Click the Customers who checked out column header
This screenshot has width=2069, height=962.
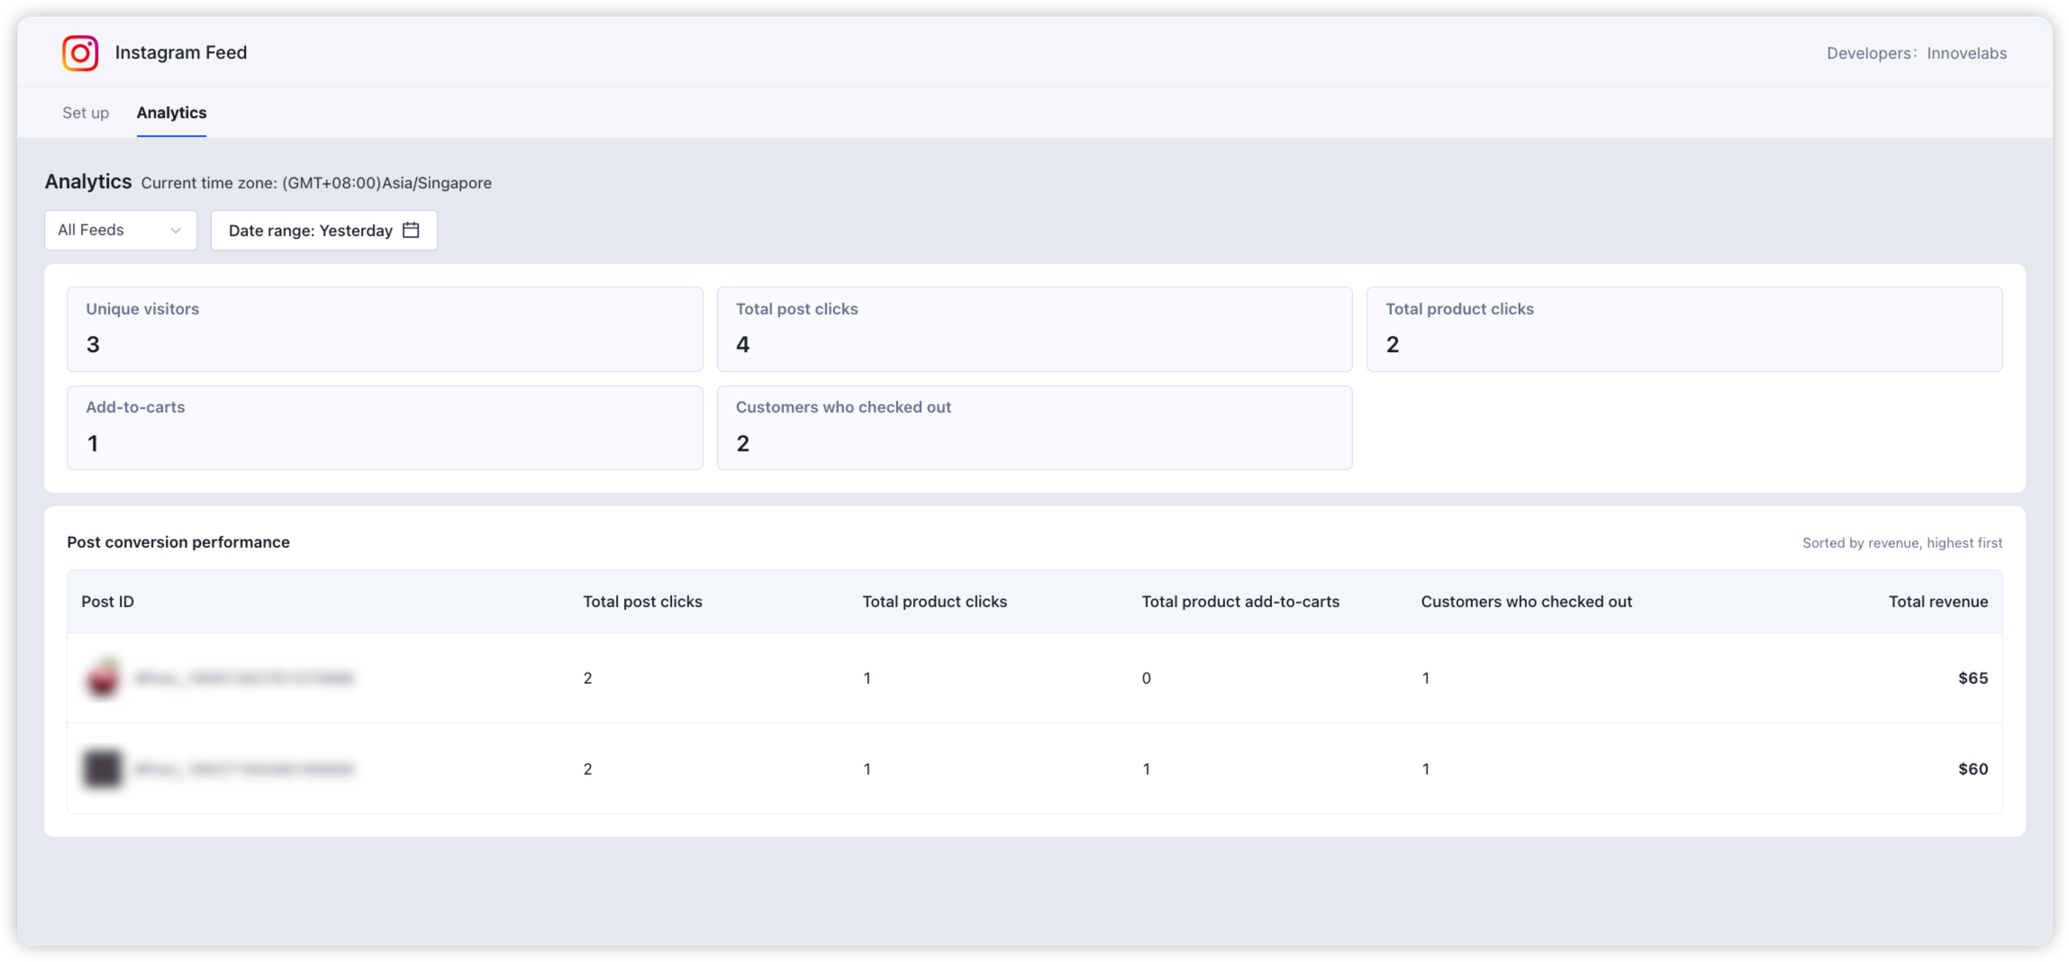(x=1526, y=601)
